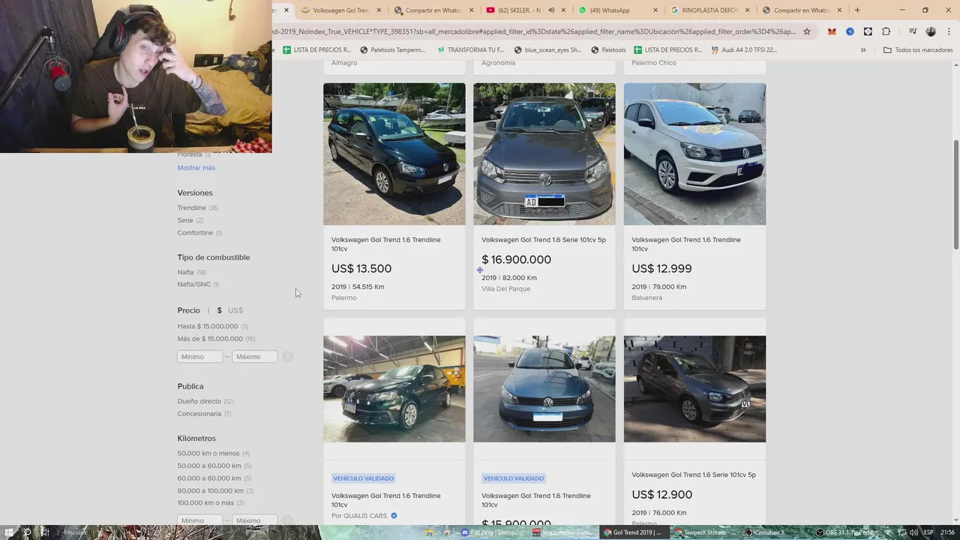Filter by Trendline (16) version
The image size is (960, 540).
[198, 208]
